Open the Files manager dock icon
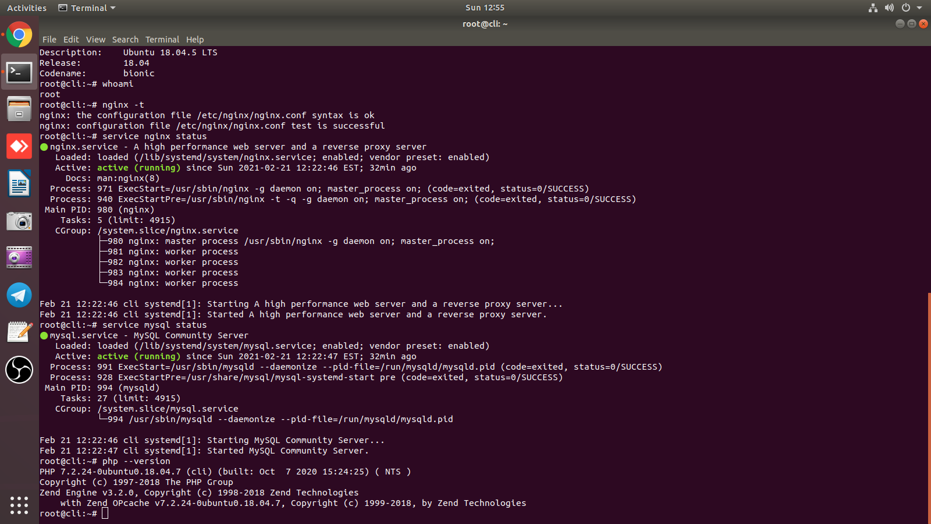Screen dimensions: 931x524 19,109
